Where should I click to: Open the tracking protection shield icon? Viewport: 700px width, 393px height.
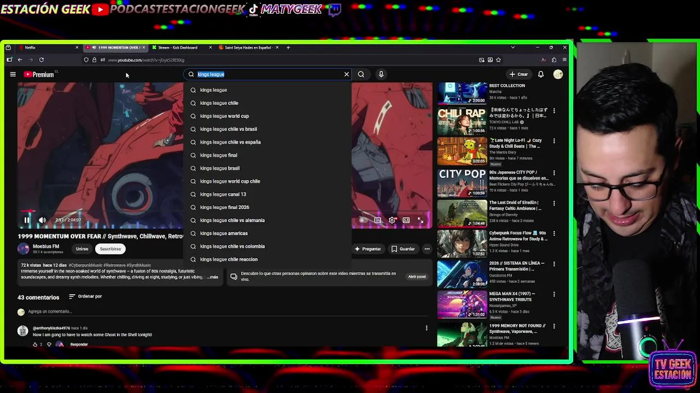86,60
